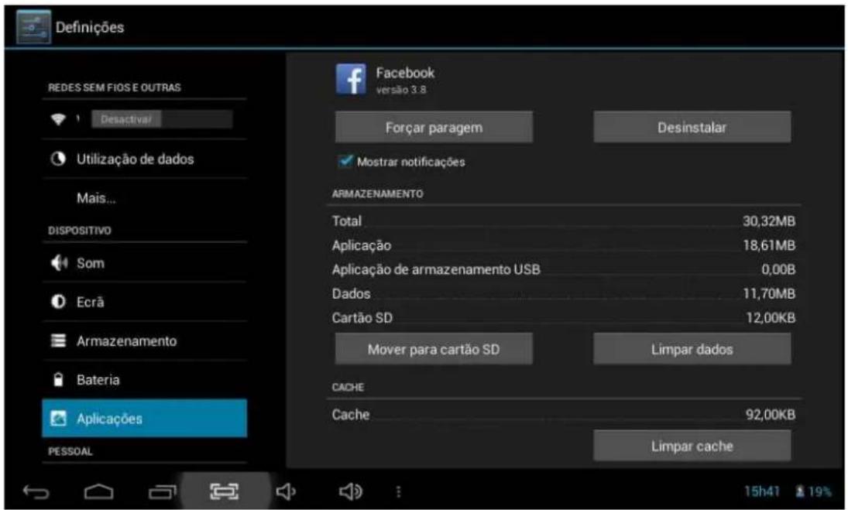Open Armazenamento settings
The width and height of the screenshot is (848, 510).
point(144,341)
